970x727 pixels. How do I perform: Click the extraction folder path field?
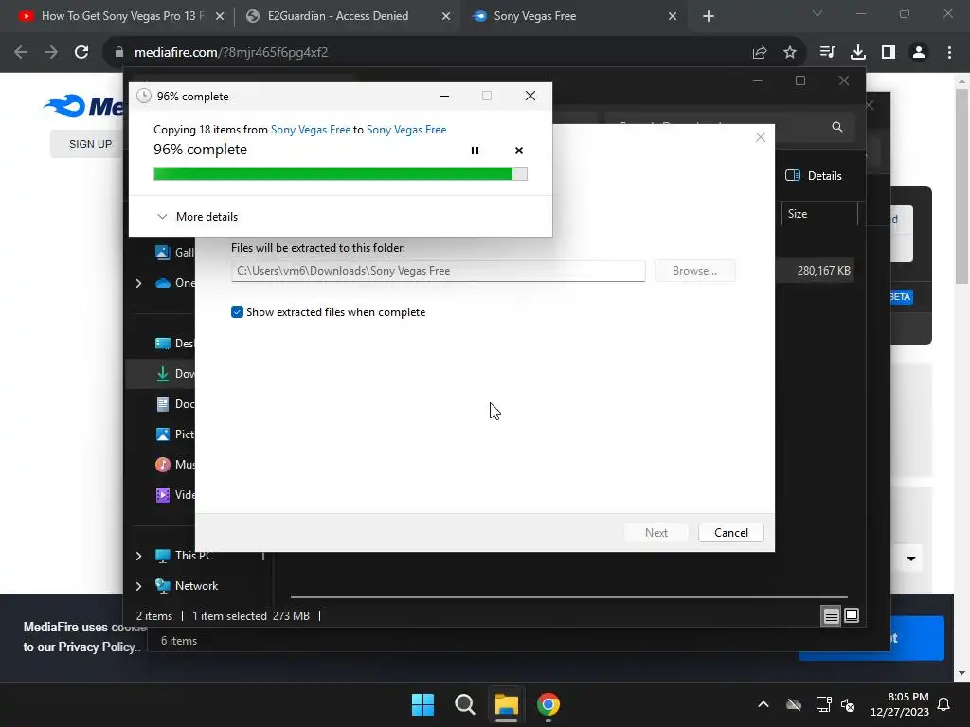click(438, 271)
